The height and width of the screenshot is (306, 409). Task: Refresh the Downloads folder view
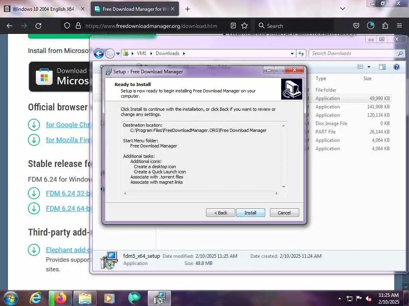301,54
